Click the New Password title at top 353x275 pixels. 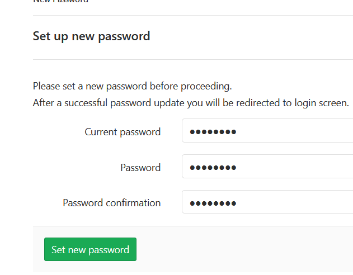click(60, 2)
